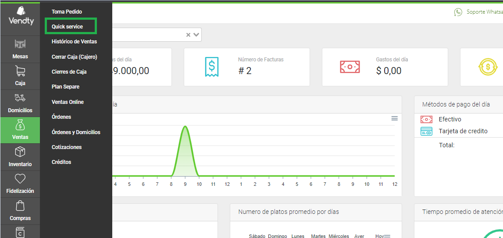Viewport: 503px width, 238px height.
Task: Open Cierres de Caja
Action: (69, 72)
